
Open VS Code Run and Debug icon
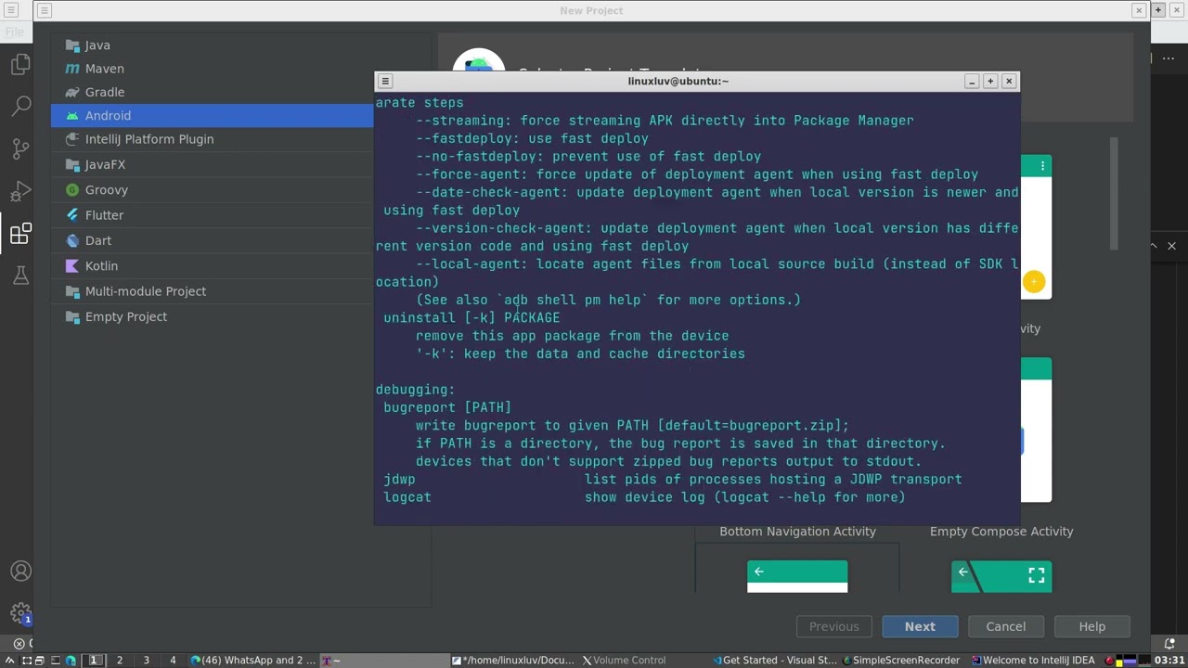coord(20,191)
